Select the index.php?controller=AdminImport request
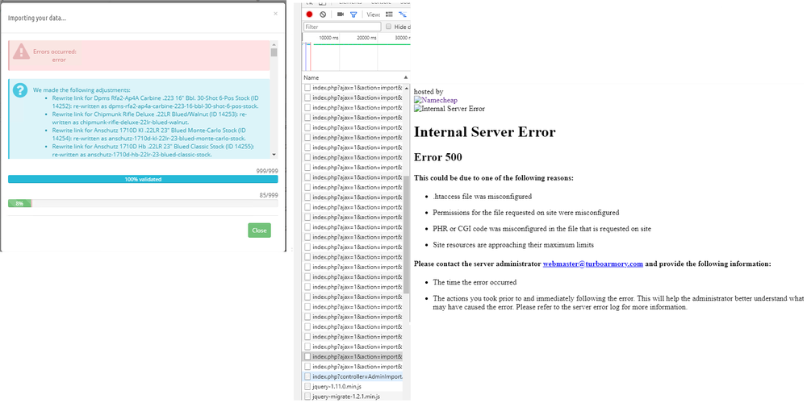This screenshot has width=807, height=407. (x=353, y=376)
